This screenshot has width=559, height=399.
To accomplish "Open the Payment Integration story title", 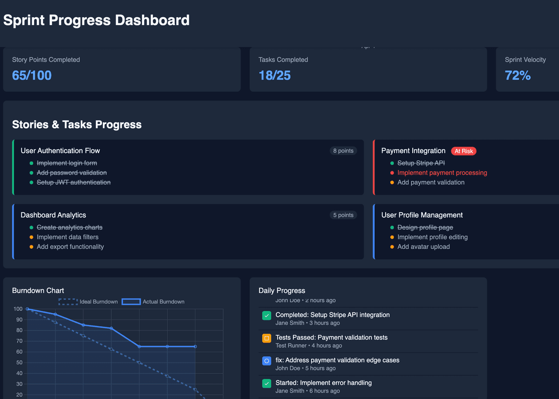I will [413, 151].
